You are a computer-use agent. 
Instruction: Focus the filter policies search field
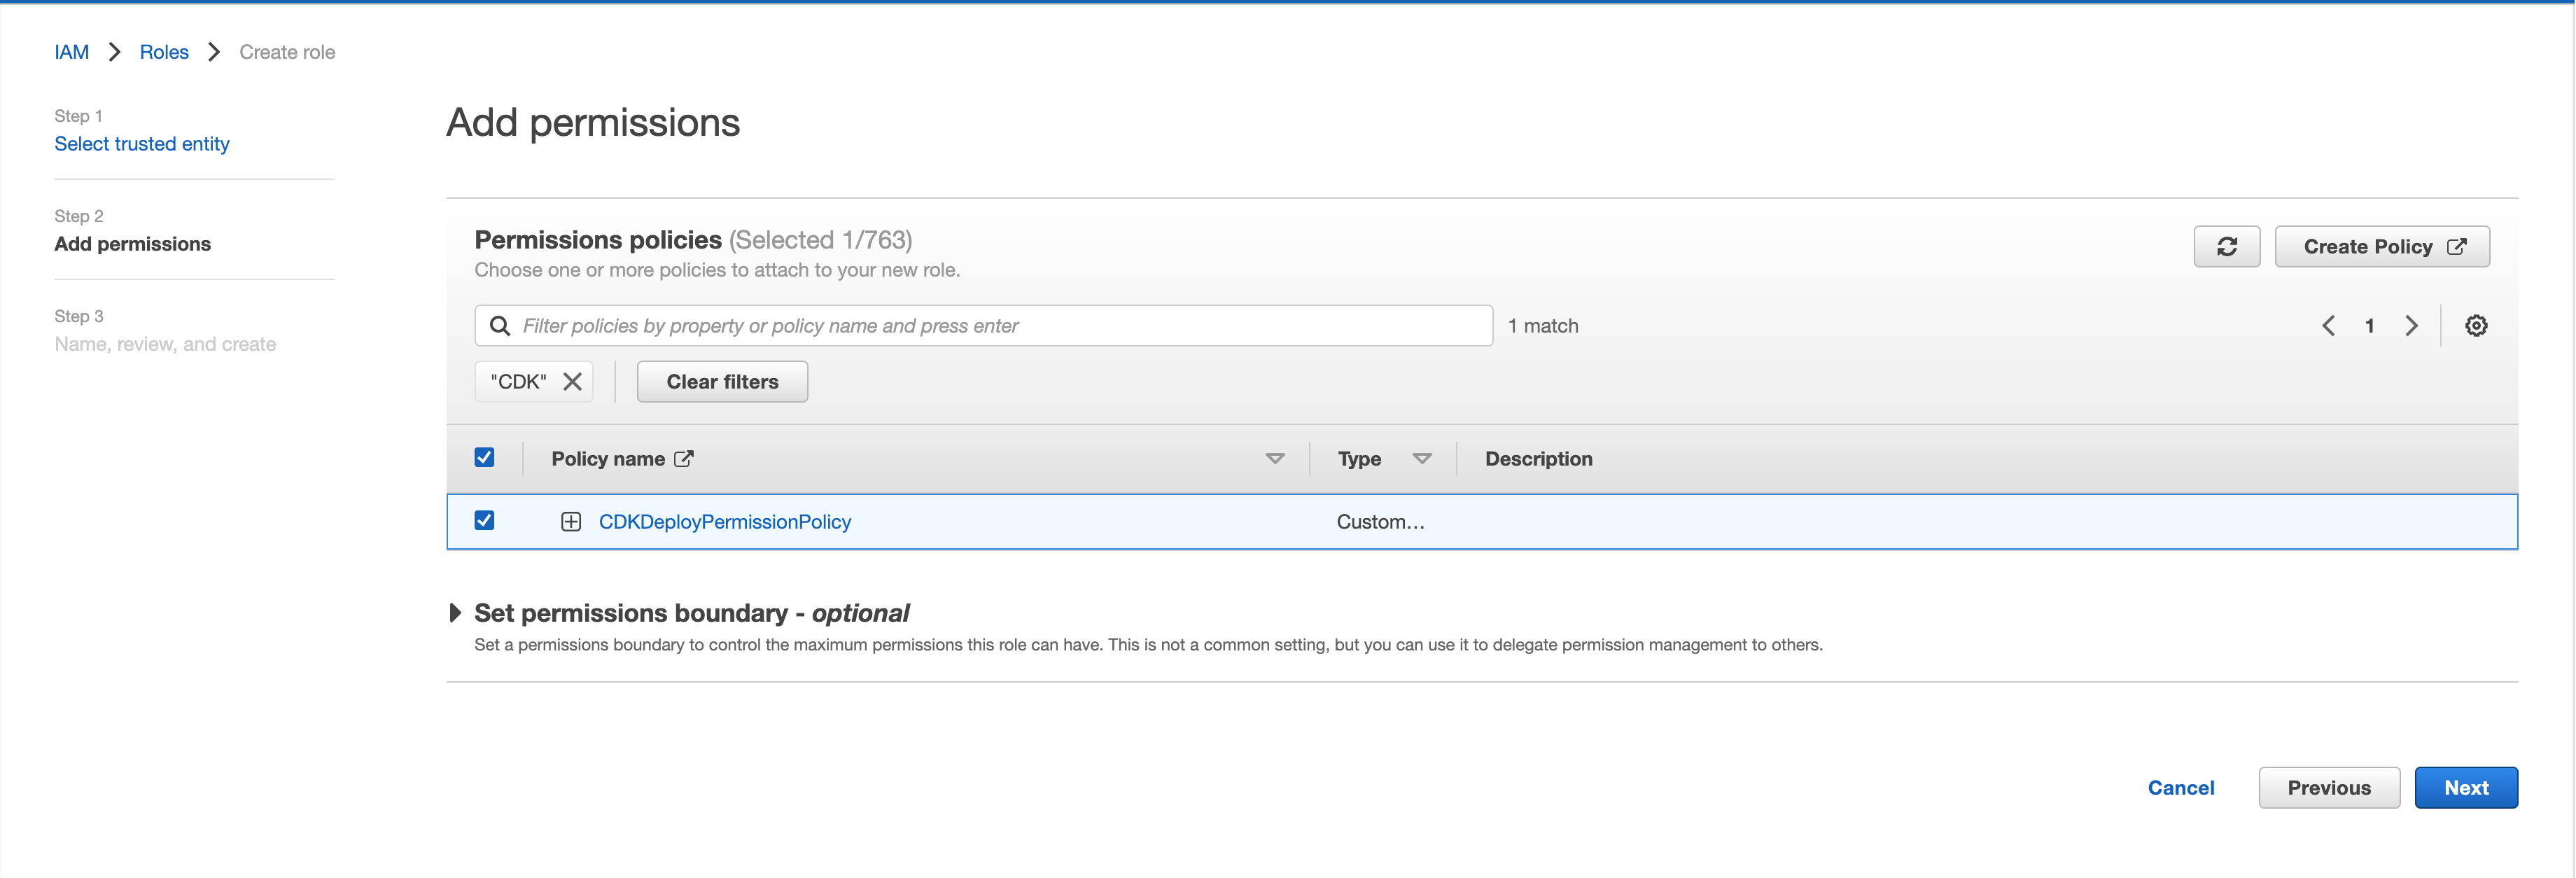[x=1000, y=326]
